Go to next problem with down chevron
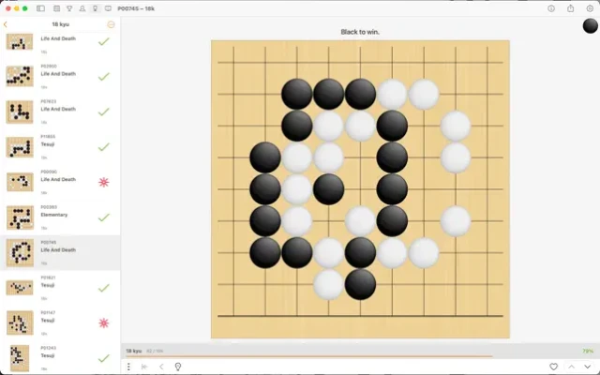 (x=588, y=367)
